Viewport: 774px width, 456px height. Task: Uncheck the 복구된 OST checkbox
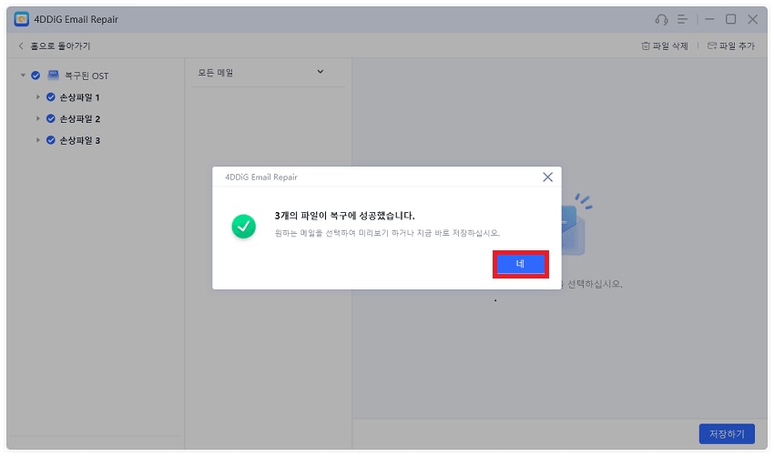tap(36, 76)
